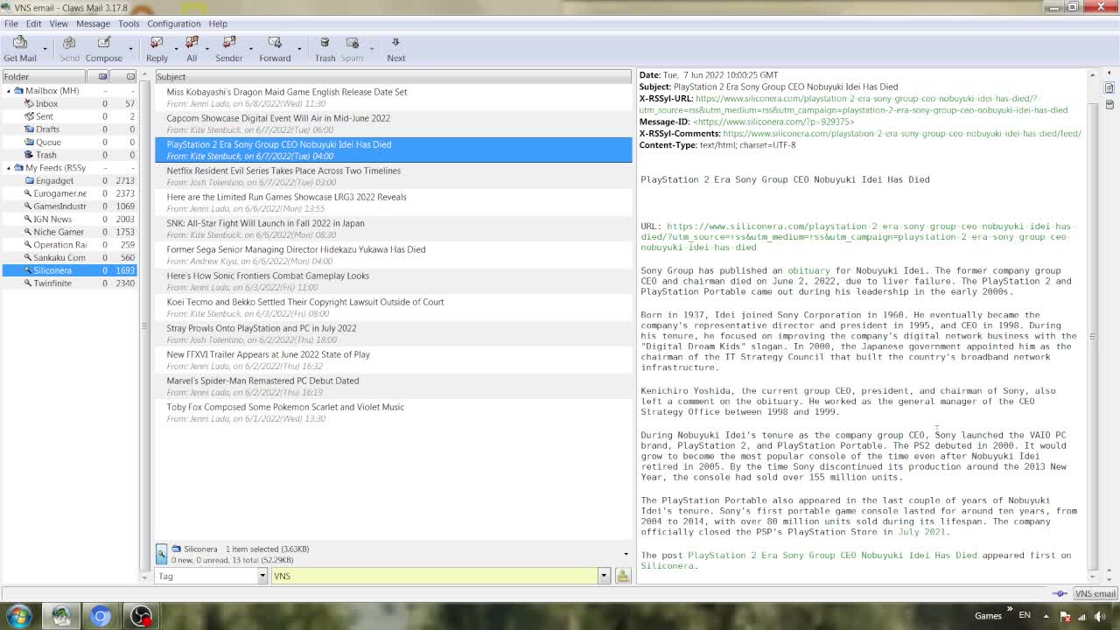Click in the VNS search field
This screenshot has height=630, width=1120.
(434, 576)
